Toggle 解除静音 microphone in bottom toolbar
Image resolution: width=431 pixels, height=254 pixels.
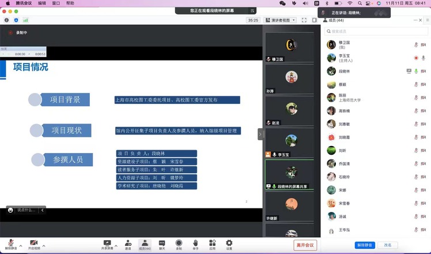(x=10, y=244)
